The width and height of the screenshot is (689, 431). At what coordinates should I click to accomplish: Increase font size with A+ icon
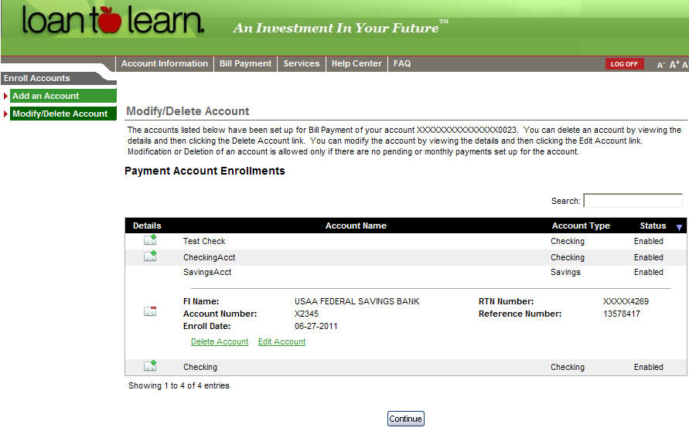click(x=674, y=65)
